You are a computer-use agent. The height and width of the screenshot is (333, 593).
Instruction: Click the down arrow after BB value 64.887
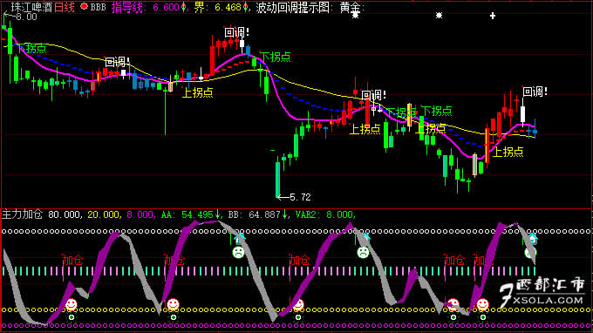coord(284,214)
